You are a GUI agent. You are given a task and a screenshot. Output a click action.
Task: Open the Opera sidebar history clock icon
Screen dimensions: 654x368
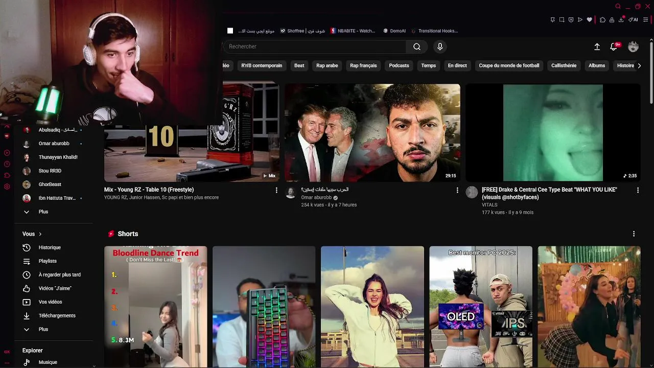click(7, 164)
